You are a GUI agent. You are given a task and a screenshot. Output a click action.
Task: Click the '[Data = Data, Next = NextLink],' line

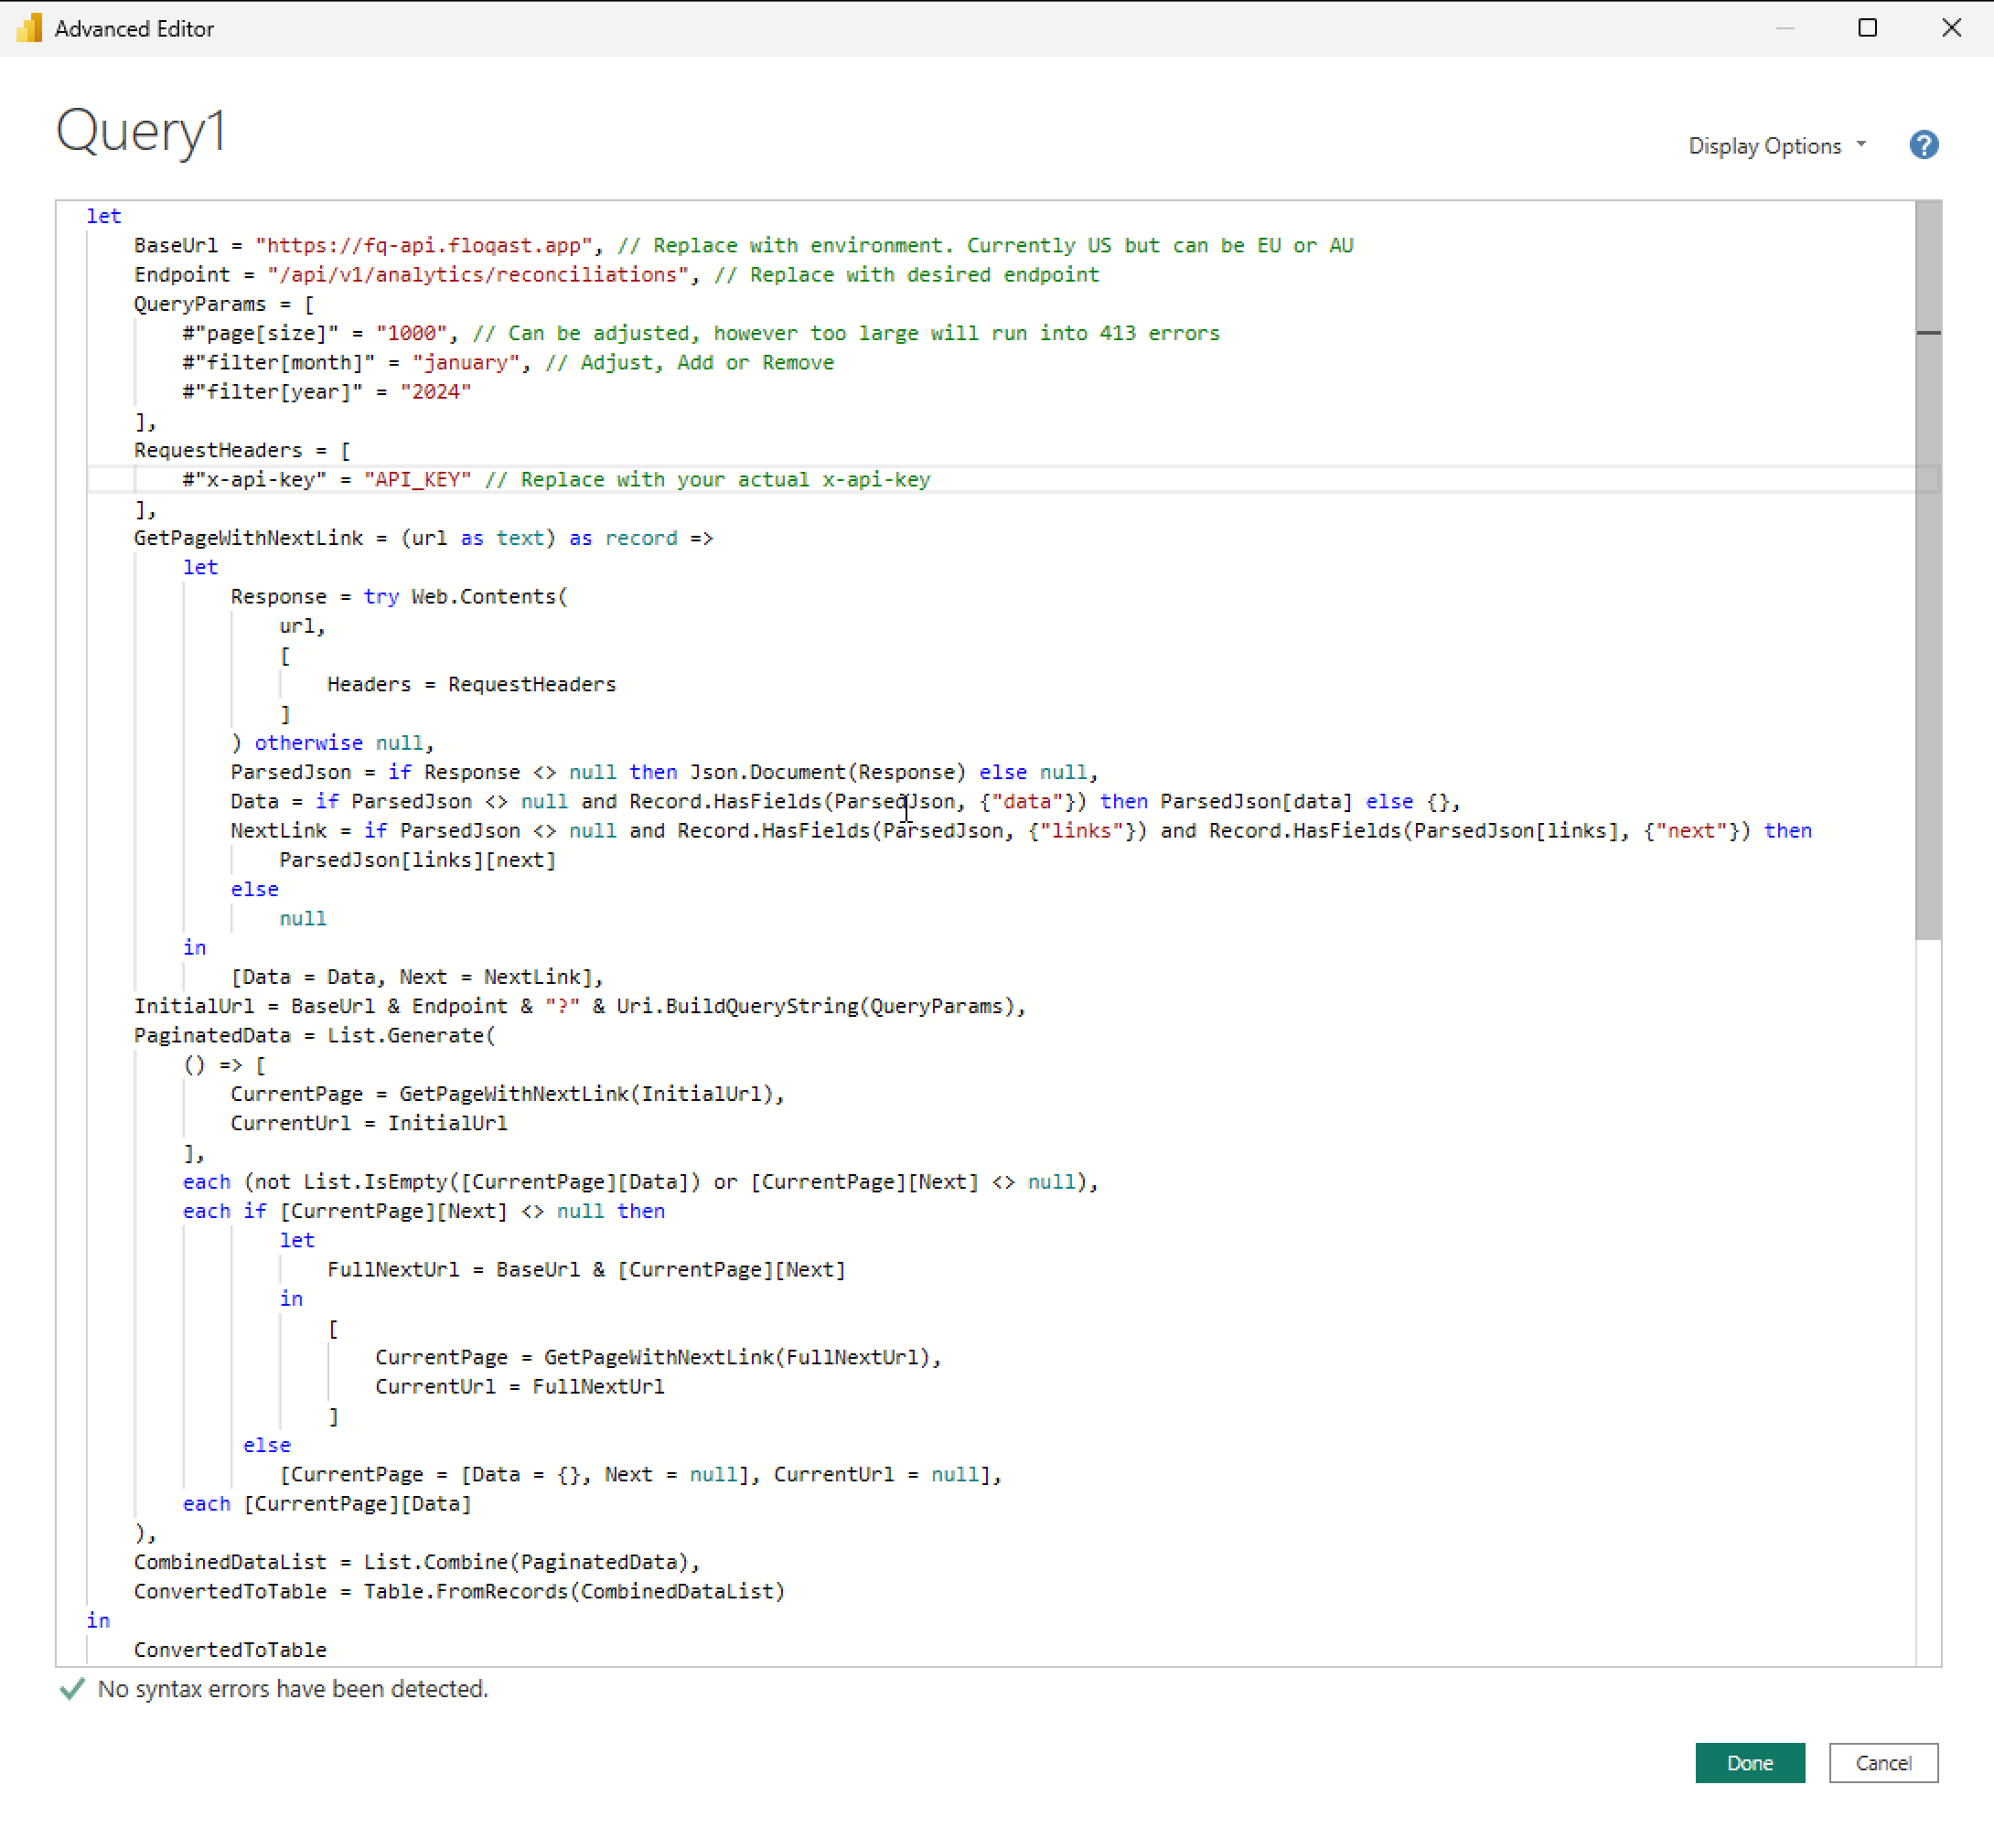pyautogui.click(x=418, y=977)
